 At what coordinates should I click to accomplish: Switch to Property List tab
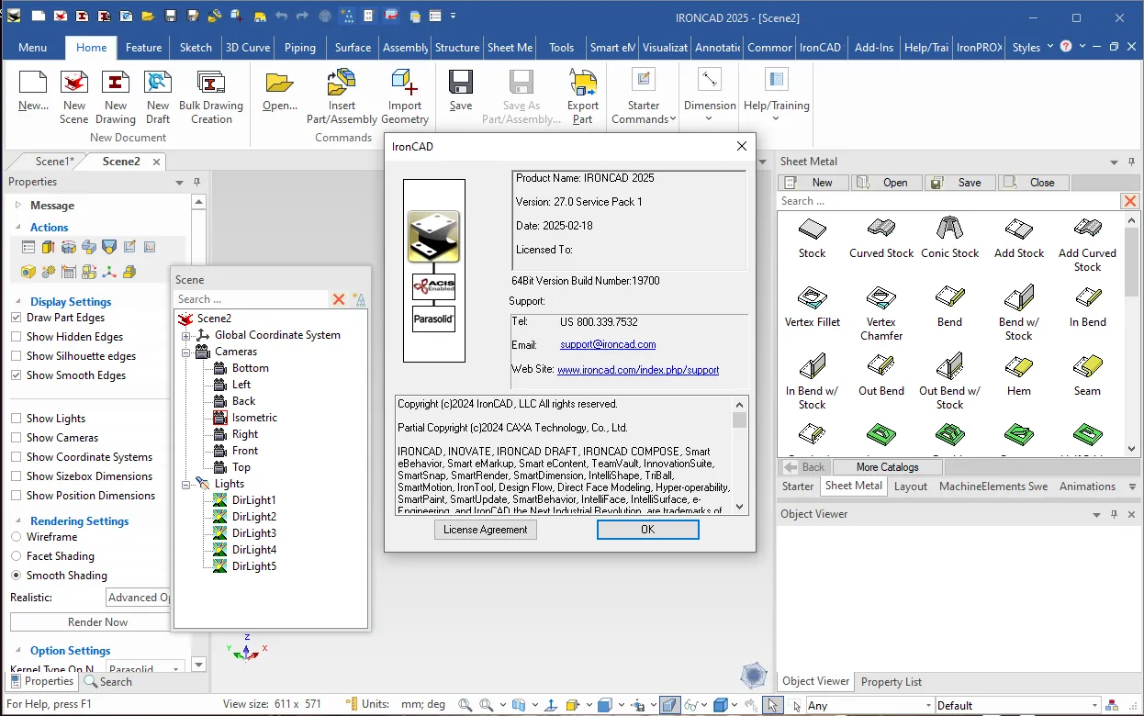(892, 682)
